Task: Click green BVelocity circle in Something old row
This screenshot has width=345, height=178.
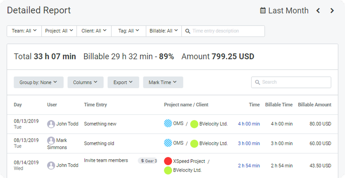Action: pyautogui.click(x=194, y=143)
